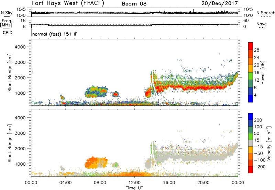Click the '20:00' time tick label
Image resolution: width=275 pixels, height=190 pixels.
tap(203, 183)
